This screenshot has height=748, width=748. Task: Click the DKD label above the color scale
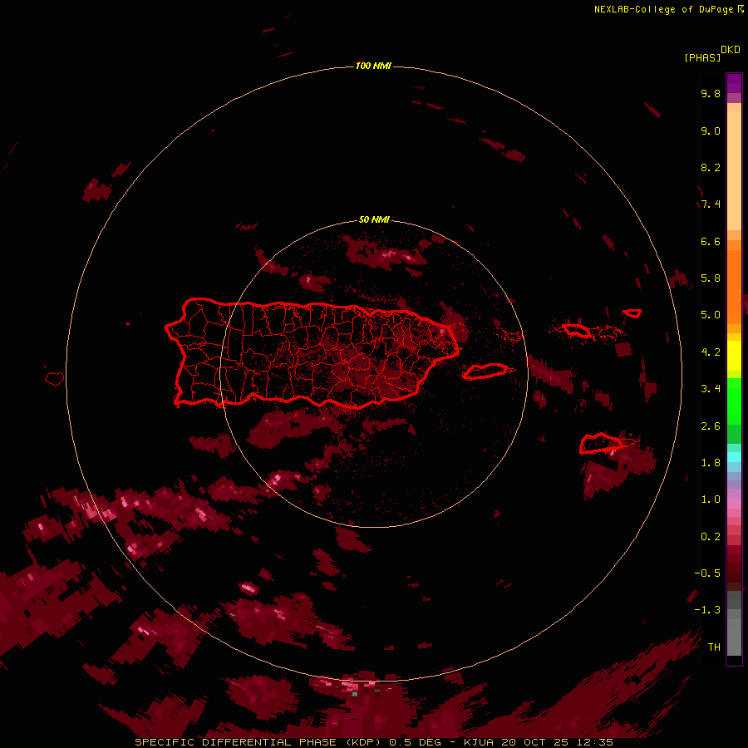click(731, 50)
